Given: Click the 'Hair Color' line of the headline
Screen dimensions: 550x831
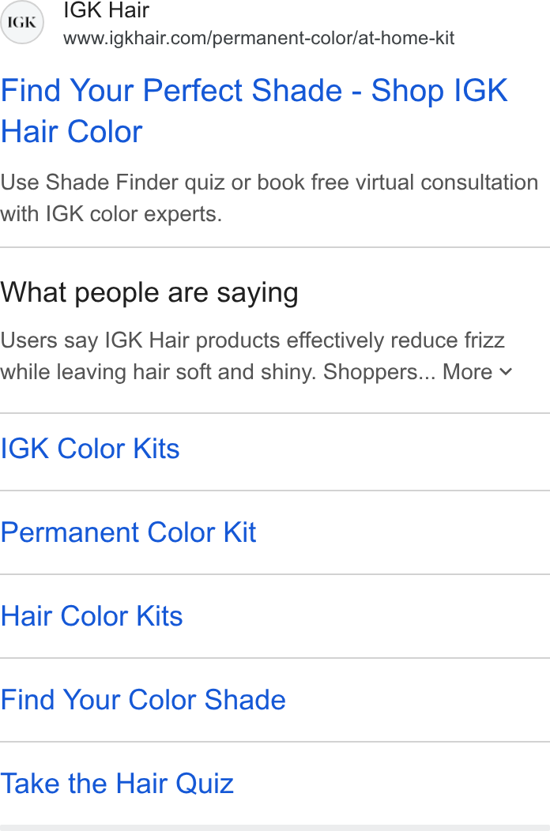Looking at the screenshot, I should tap(72, 131).
